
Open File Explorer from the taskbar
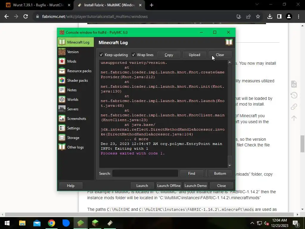pos(22,223)
